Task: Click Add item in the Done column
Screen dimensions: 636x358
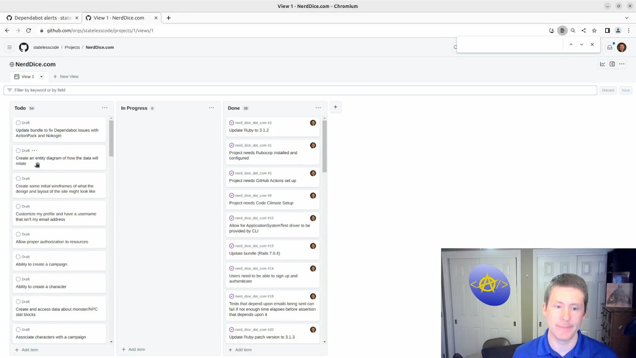Action: 240,350
